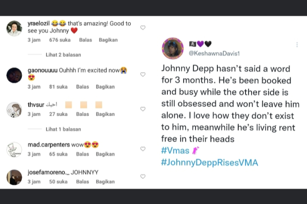
Task: Like thvsur's comment with the heart
Action: pyautogui.click(x=143, y=109)
